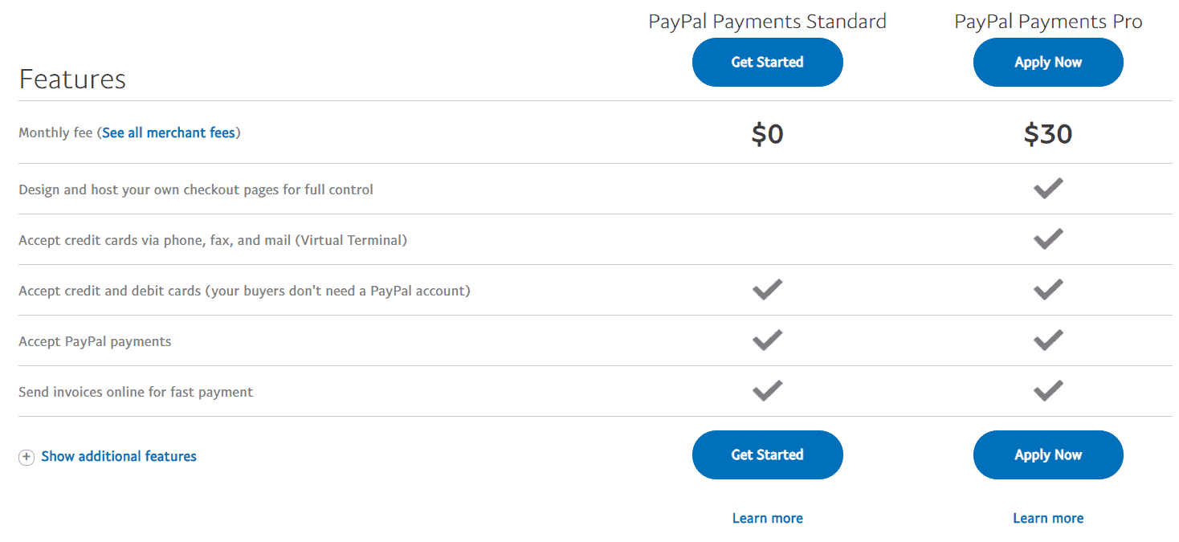The width and height of the screenshot is (1179, 542).
Task: Click the bottom Apply Now button
Action: (x=1048, y=454)
